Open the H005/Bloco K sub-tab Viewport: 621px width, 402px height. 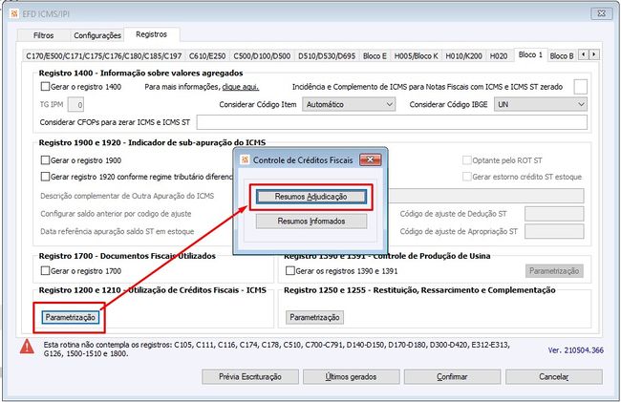(416, 55)
